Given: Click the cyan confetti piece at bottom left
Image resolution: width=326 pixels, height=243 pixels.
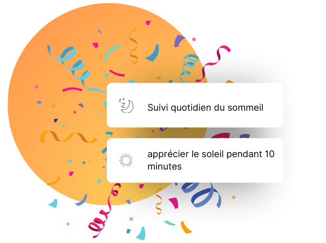Looking at the screenshot, I should pos(53,203).
